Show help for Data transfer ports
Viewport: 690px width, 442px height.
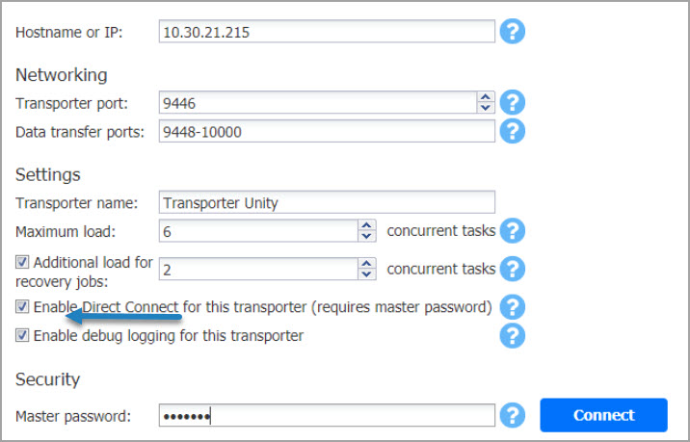tap(513, 131)
